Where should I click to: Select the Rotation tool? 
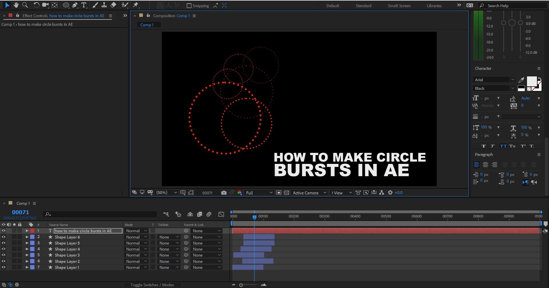point(36,5)
